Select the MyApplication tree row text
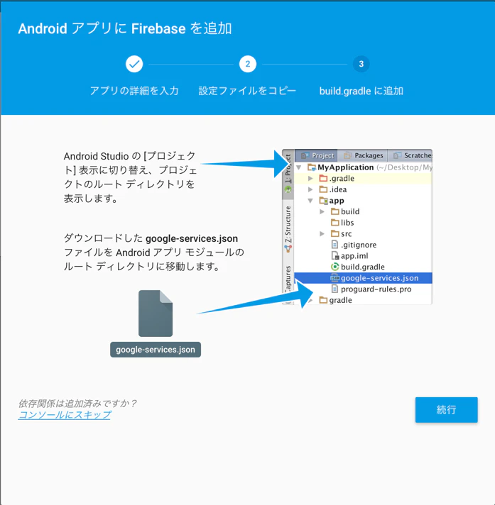 coord(346,167)
